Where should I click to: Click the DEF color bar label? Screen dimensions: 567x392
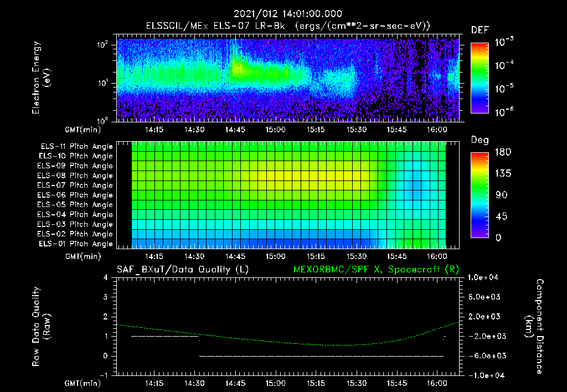click(x=480, y=30)
